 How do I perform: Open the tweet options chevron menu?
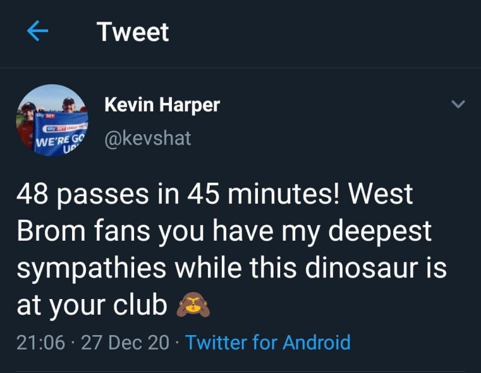pos(458,105)
